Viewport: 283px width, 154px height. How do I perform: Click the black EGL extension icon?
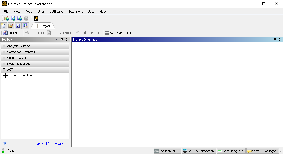pyautogui.click(x=36, y=18)
